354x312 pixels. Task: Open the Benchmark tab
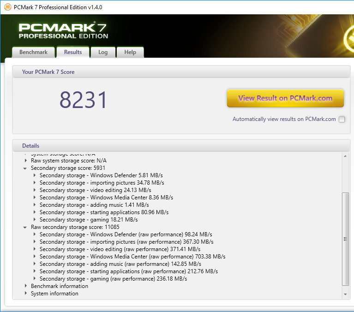tap(33, 52)
